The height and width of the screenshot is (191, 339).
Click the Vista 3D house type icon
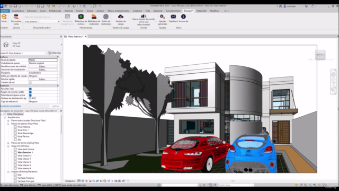click(x=6, y=45)
